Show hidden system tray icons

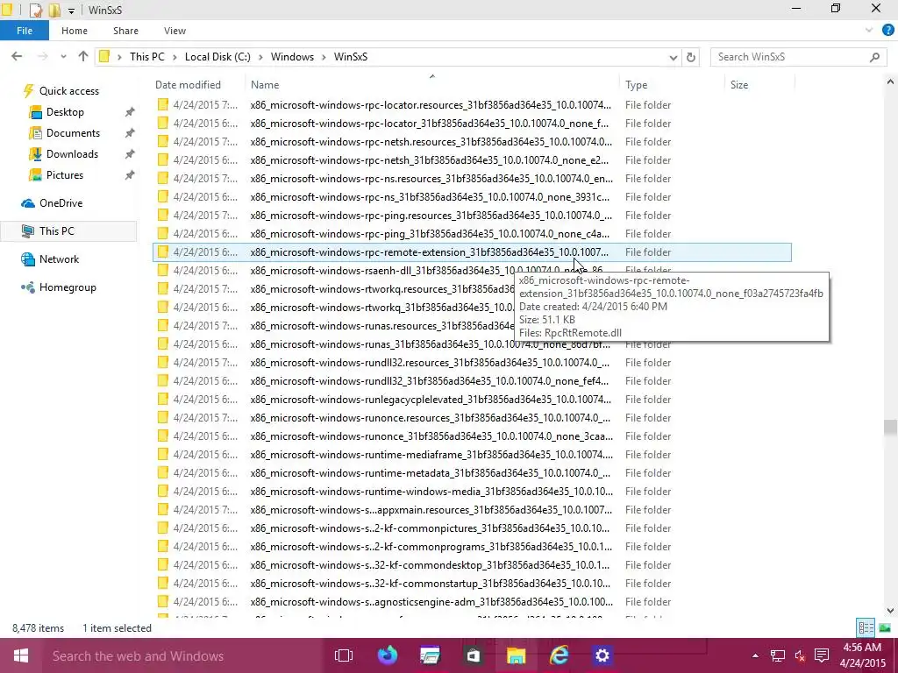pos(755,655)
